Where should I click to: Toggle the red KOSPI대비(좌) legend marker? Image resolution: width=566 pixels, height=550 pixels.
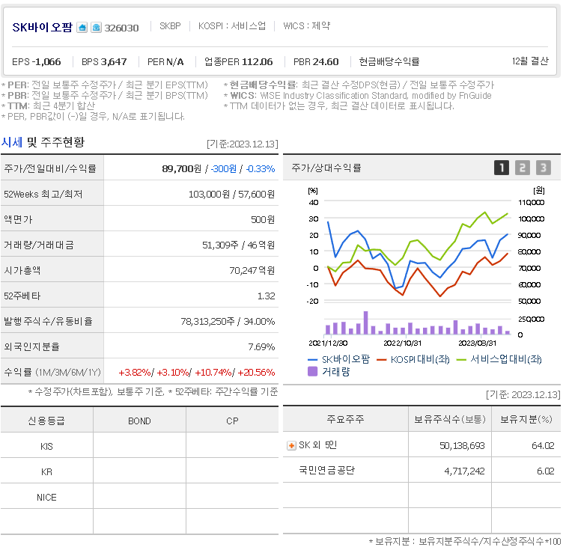click(382, 359)
